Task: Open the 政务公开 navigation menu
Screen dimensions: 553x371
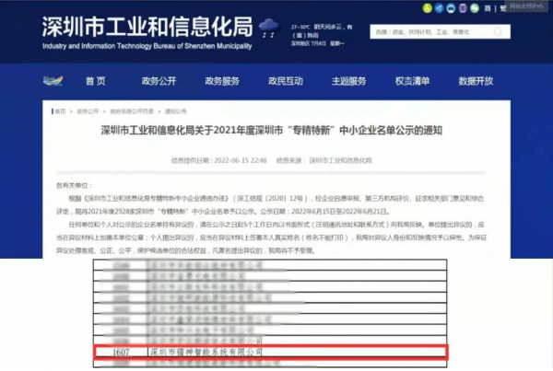Action: click(x=159, y=81)
